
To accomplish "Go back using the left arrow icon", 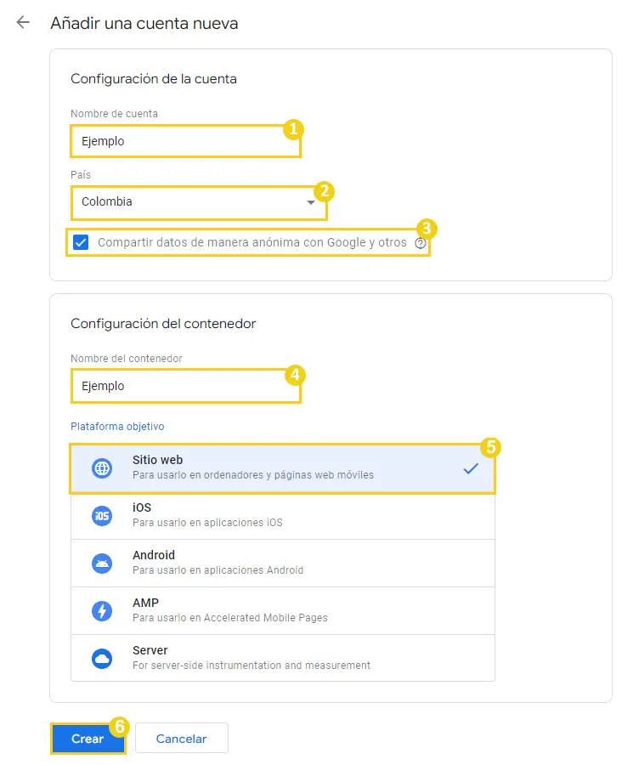I will [x=23, y=22].
